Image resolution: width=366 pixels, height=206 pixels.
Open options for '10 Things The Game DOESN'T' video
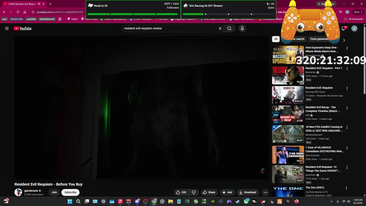coord(347,168)
